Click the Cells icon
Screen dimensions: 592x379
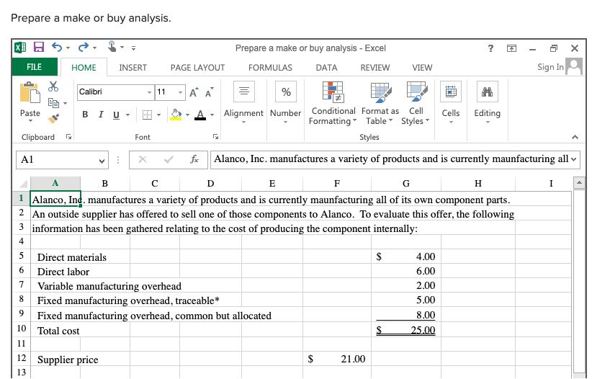pyautogui.click(x=450, y=92)
